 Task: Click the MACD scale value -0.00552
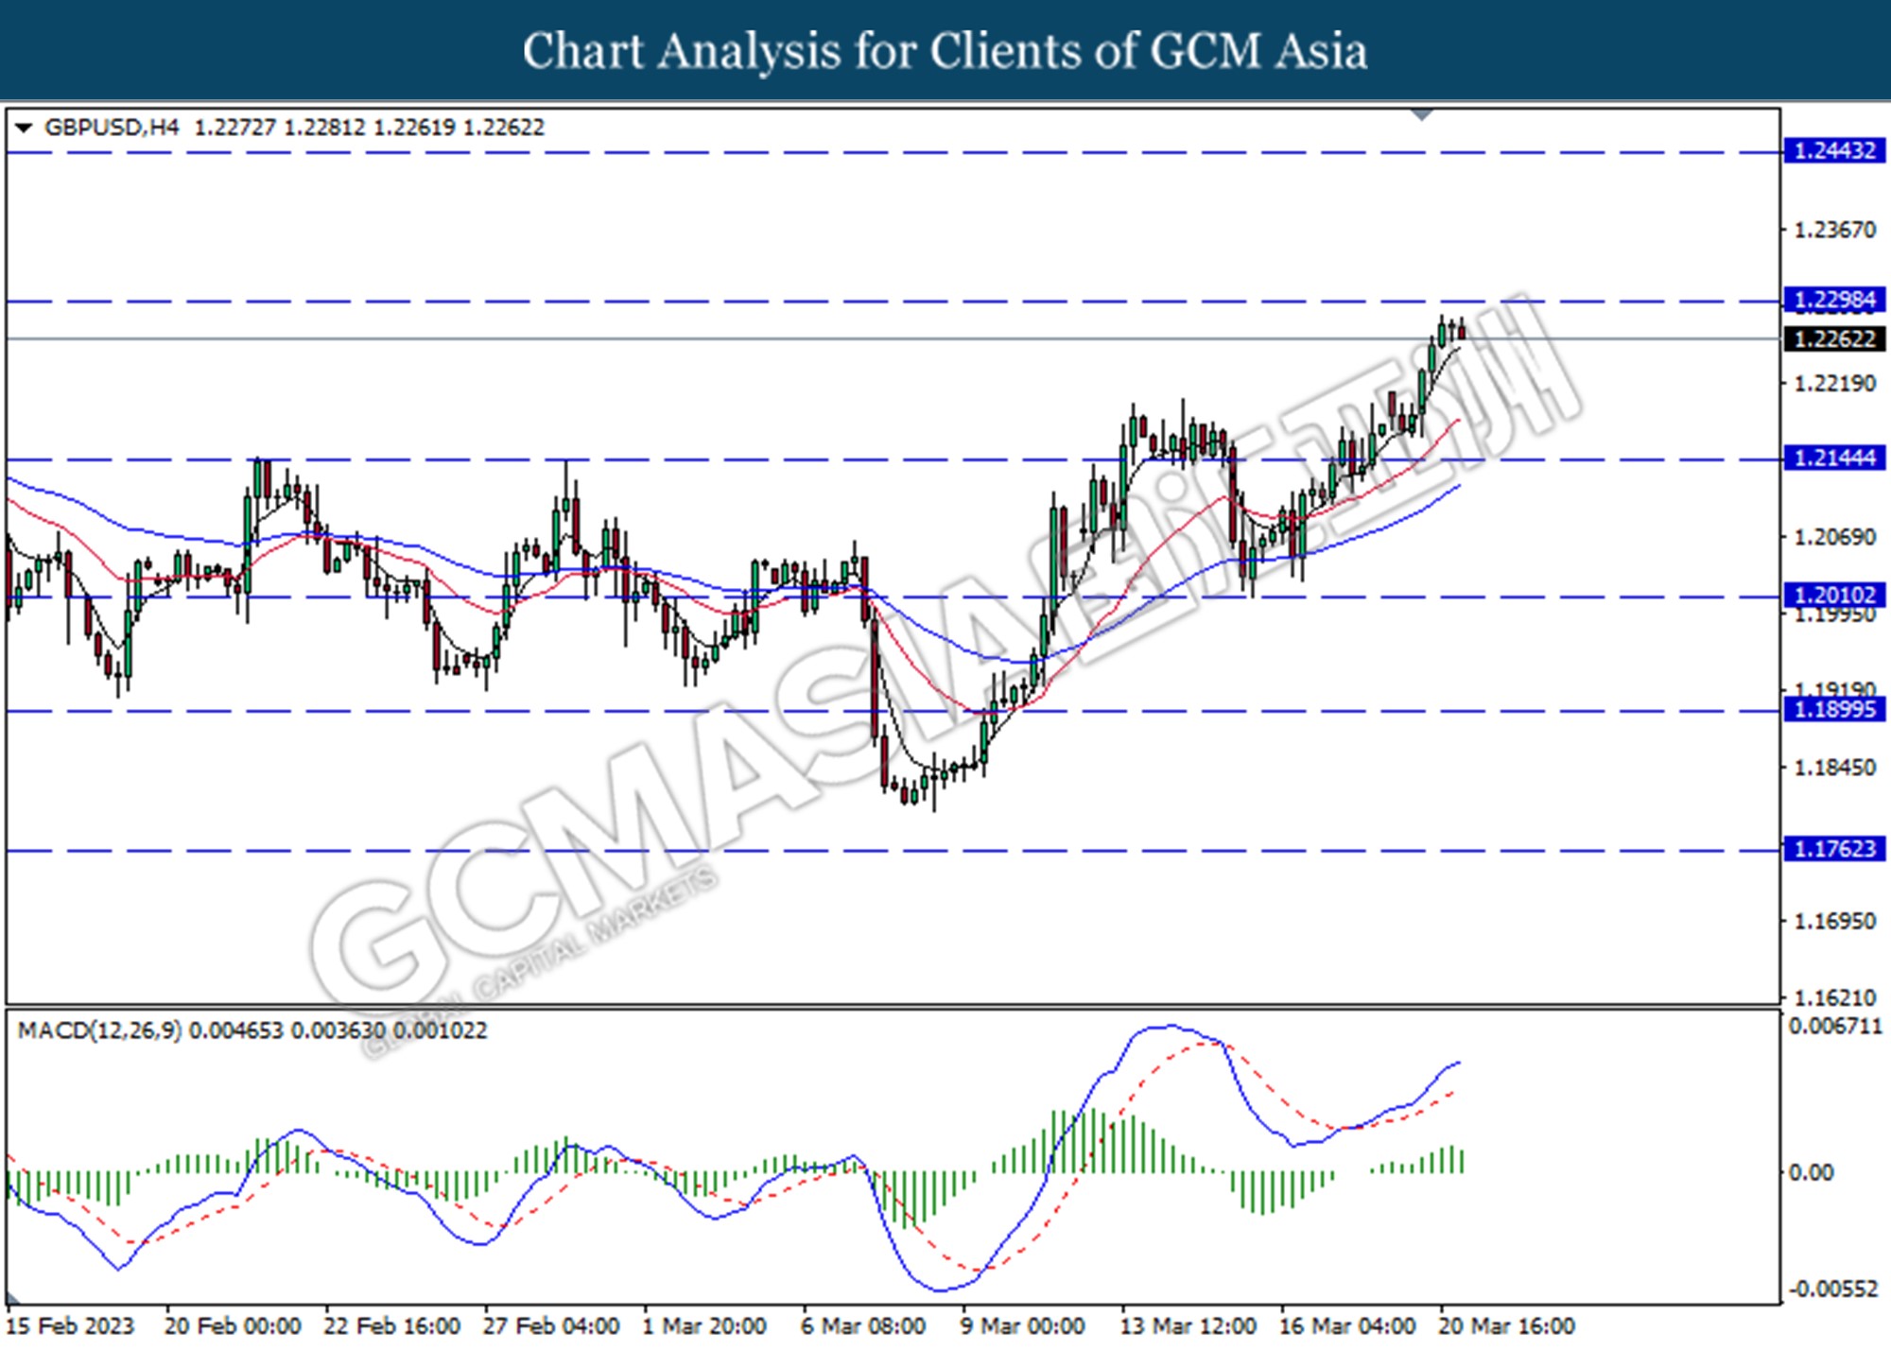(x=1832, y=1289)
